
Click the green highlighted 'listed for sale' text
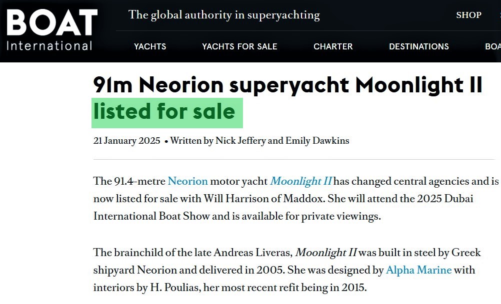click(164, 111)
